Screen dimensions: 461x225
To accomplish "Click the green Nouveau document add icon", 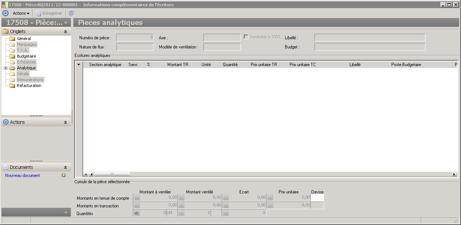I will [63, 175].
